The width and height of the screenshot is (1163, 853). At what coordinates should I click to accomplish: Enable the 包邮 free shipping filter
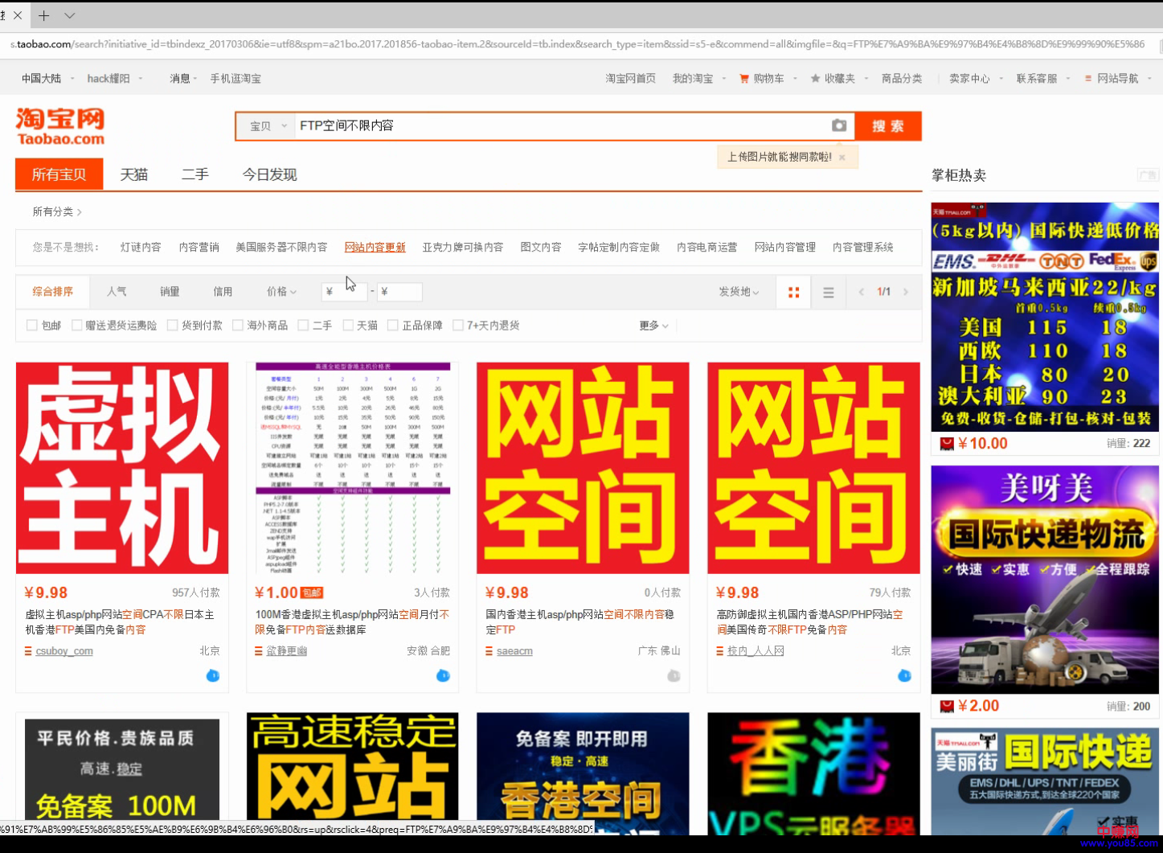(x=31, y=325)
